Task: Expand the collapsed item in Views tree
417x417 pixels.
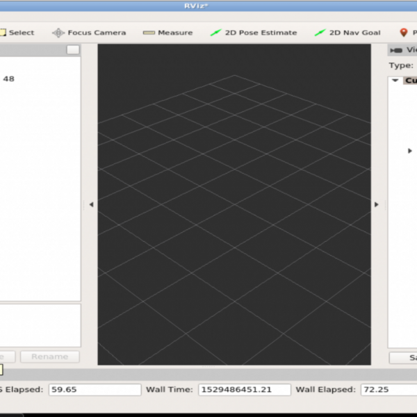Action: 410,151
